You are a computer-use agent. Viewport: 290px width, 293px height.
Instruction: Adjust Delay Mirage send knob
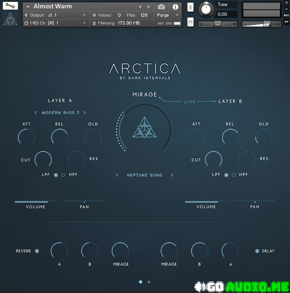click(x=169, y=251)
